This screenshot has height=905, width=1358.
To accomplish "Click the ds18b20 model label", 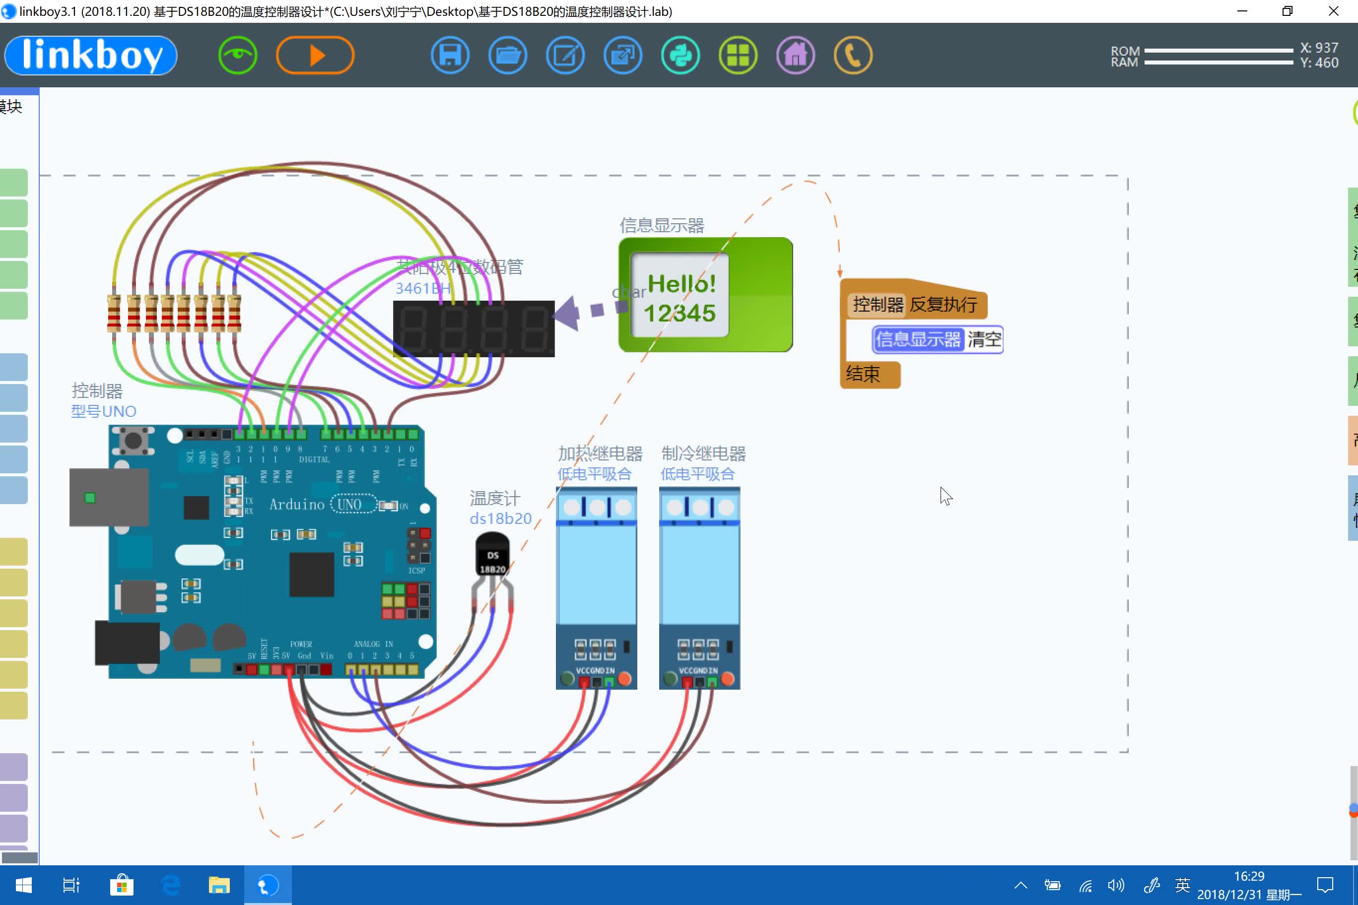I will [501, 518].
